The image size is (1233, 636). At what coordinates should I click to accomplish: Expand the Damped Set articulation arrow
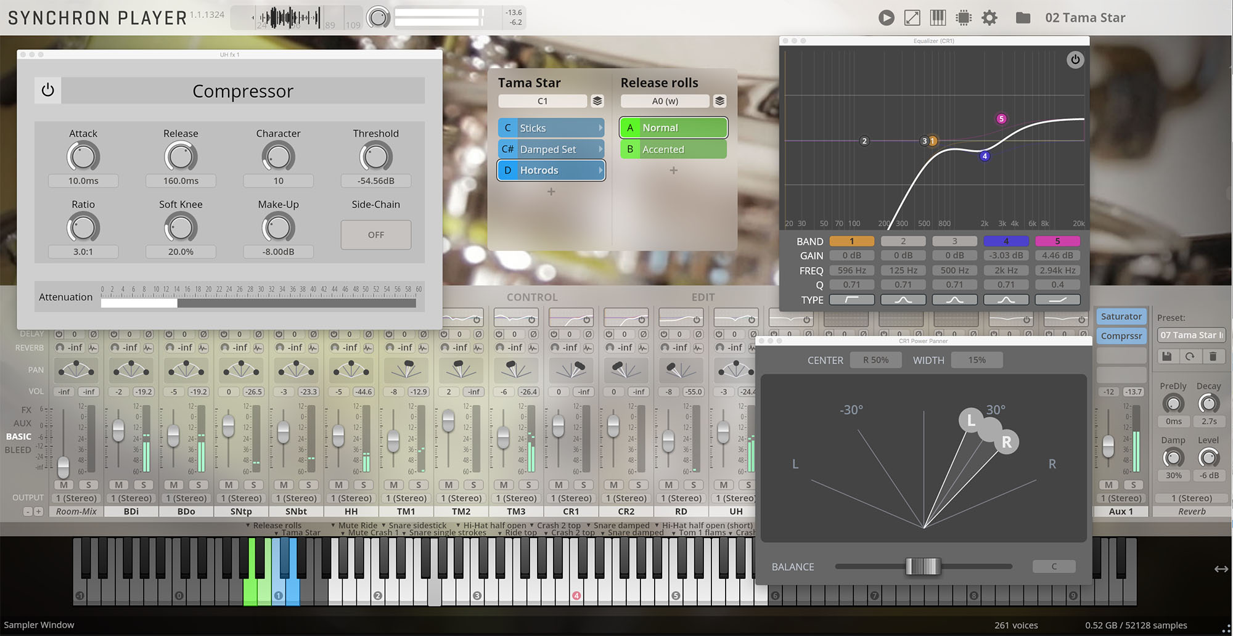[x=600, y=149]
